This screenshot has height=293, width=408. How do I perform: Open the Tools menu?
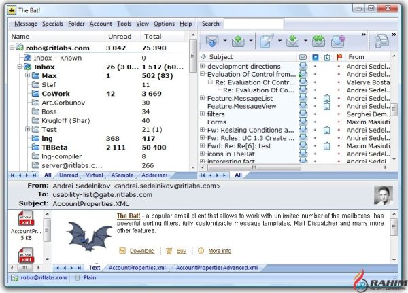click(124, 24)
